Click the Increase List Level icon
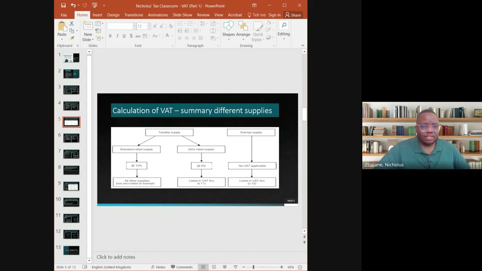Screen dimensions: 482x271 [187, 31]
